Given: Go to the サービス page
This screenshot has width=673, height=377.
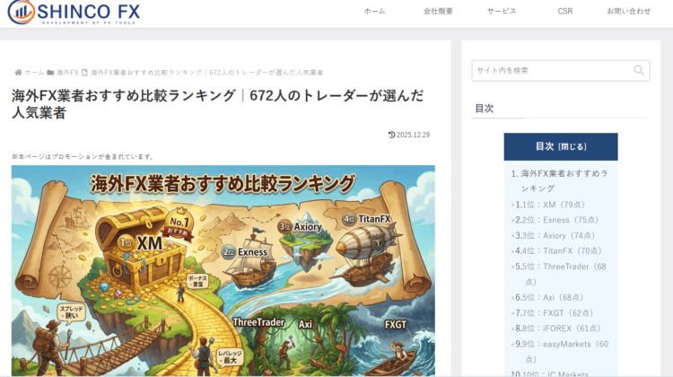Looking at the screenshot, I should 502,12.
